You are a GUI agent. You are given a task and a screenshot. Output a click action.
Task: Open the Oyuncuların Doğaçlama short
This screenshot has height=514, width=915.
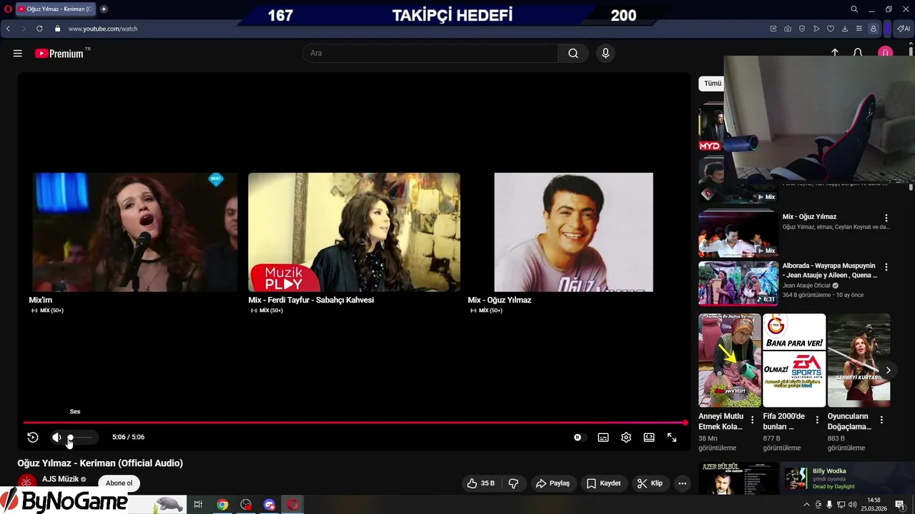(859, 361)
